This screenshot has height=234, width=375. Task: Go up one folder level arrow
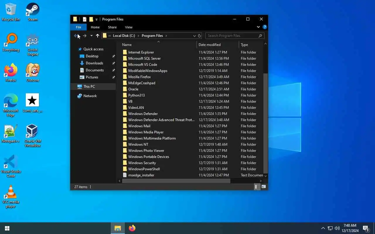[x=98, y=36]
